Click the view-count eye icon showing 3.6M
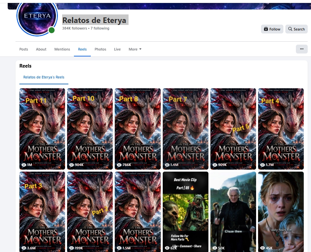Viewport: 311px width, 252px height. (24, 248)
